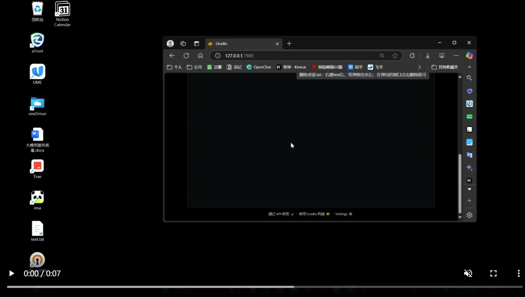This screenshot has width=525, height=297.
Task: Click the 通过 API 使用 footer link
Action: 281,214
